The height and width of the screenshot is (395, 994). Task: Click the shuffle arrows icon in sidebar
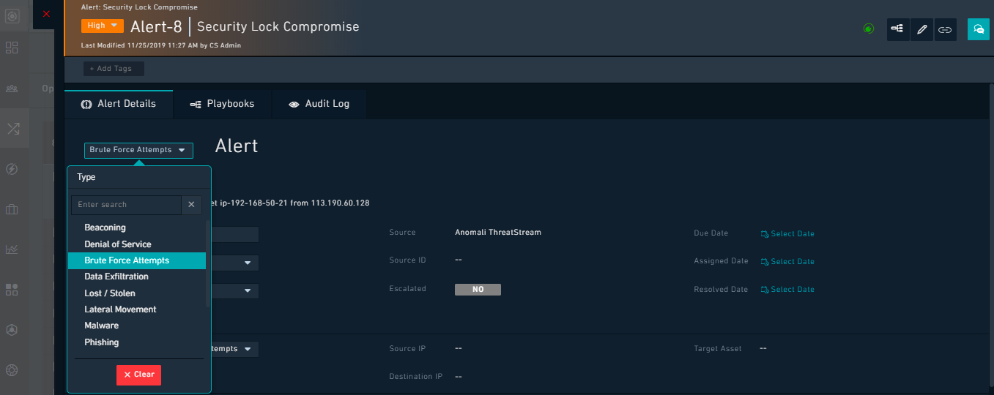(x=13, y=129)
